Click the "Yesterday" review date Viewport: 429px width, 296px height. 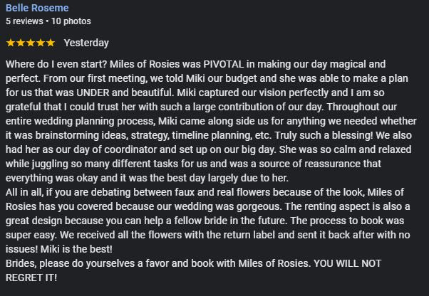[x=86, y=43]
